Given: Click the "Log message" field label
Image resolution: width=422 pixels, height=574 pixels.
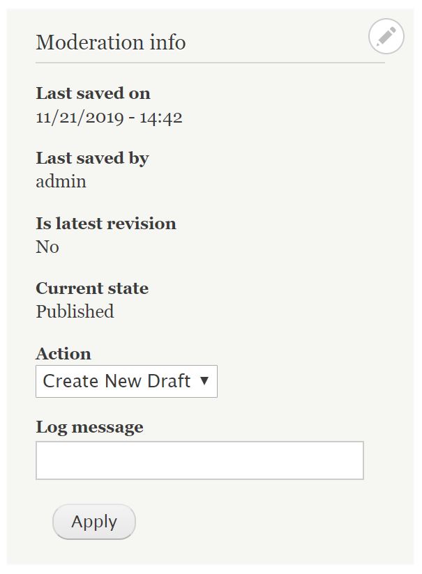Looking at the screenshot, I should coord(89,427).
